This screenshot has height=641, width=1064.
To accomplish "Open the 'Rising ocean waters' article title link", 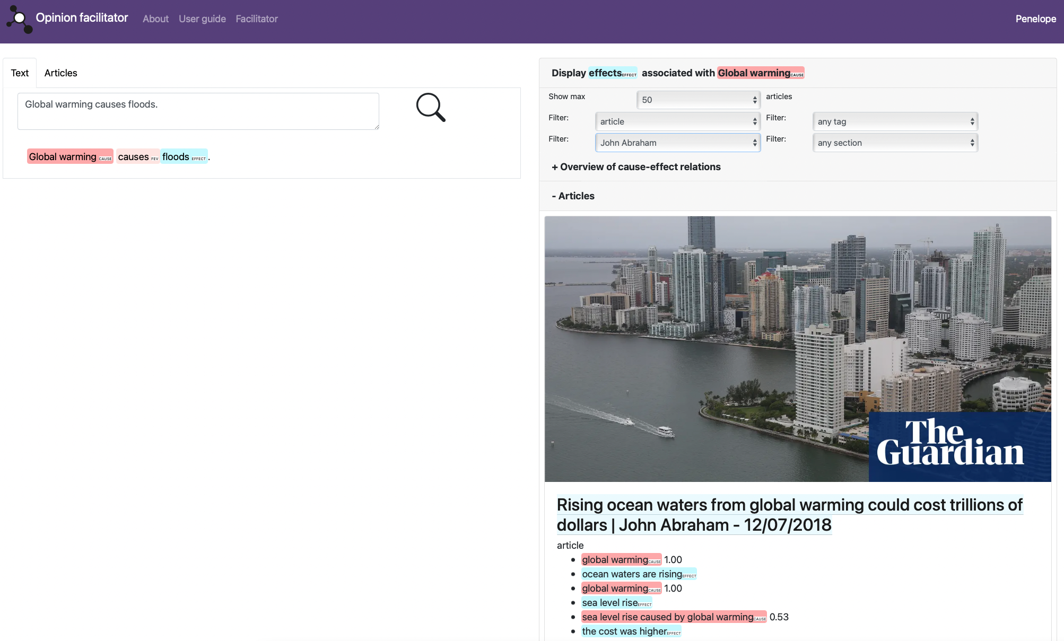I will (789, 515).
